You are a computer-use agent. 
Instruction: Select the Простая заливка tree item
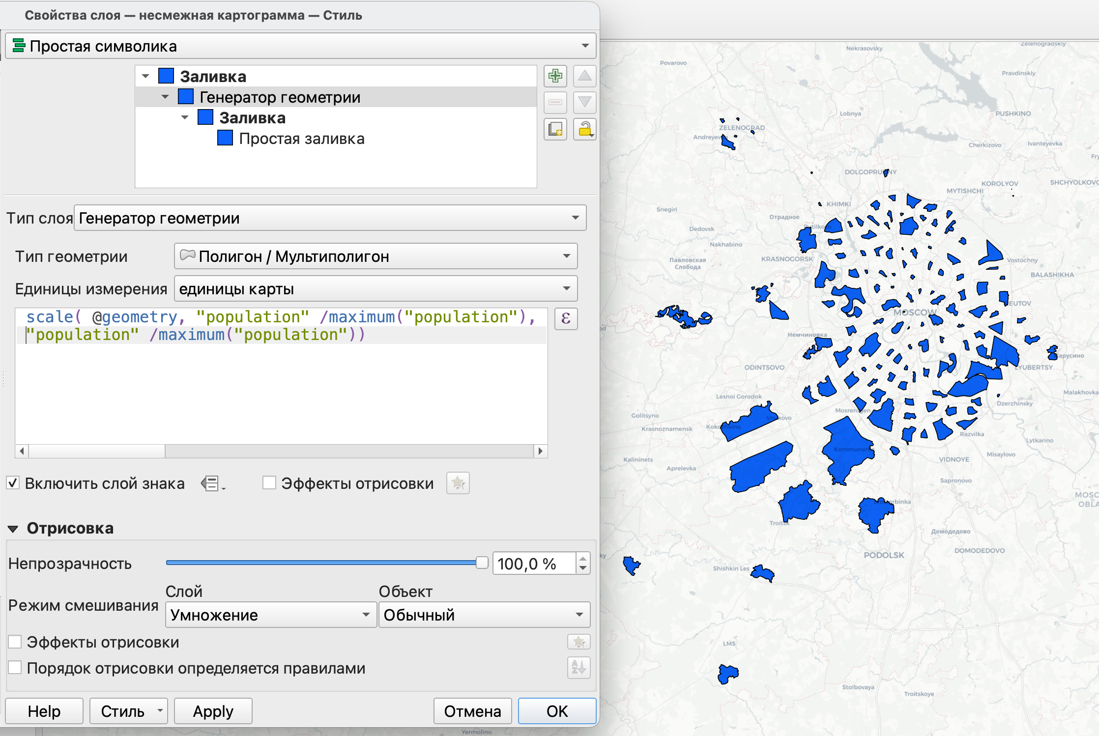pos(301,139)
